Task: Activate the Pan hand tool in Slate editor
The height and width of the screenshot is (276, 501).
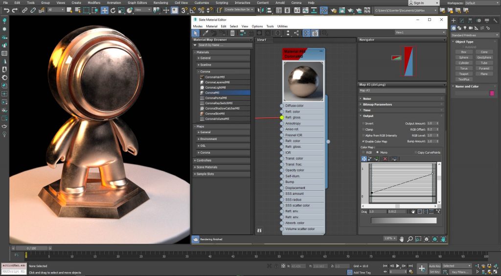Action: pos(402,239)
